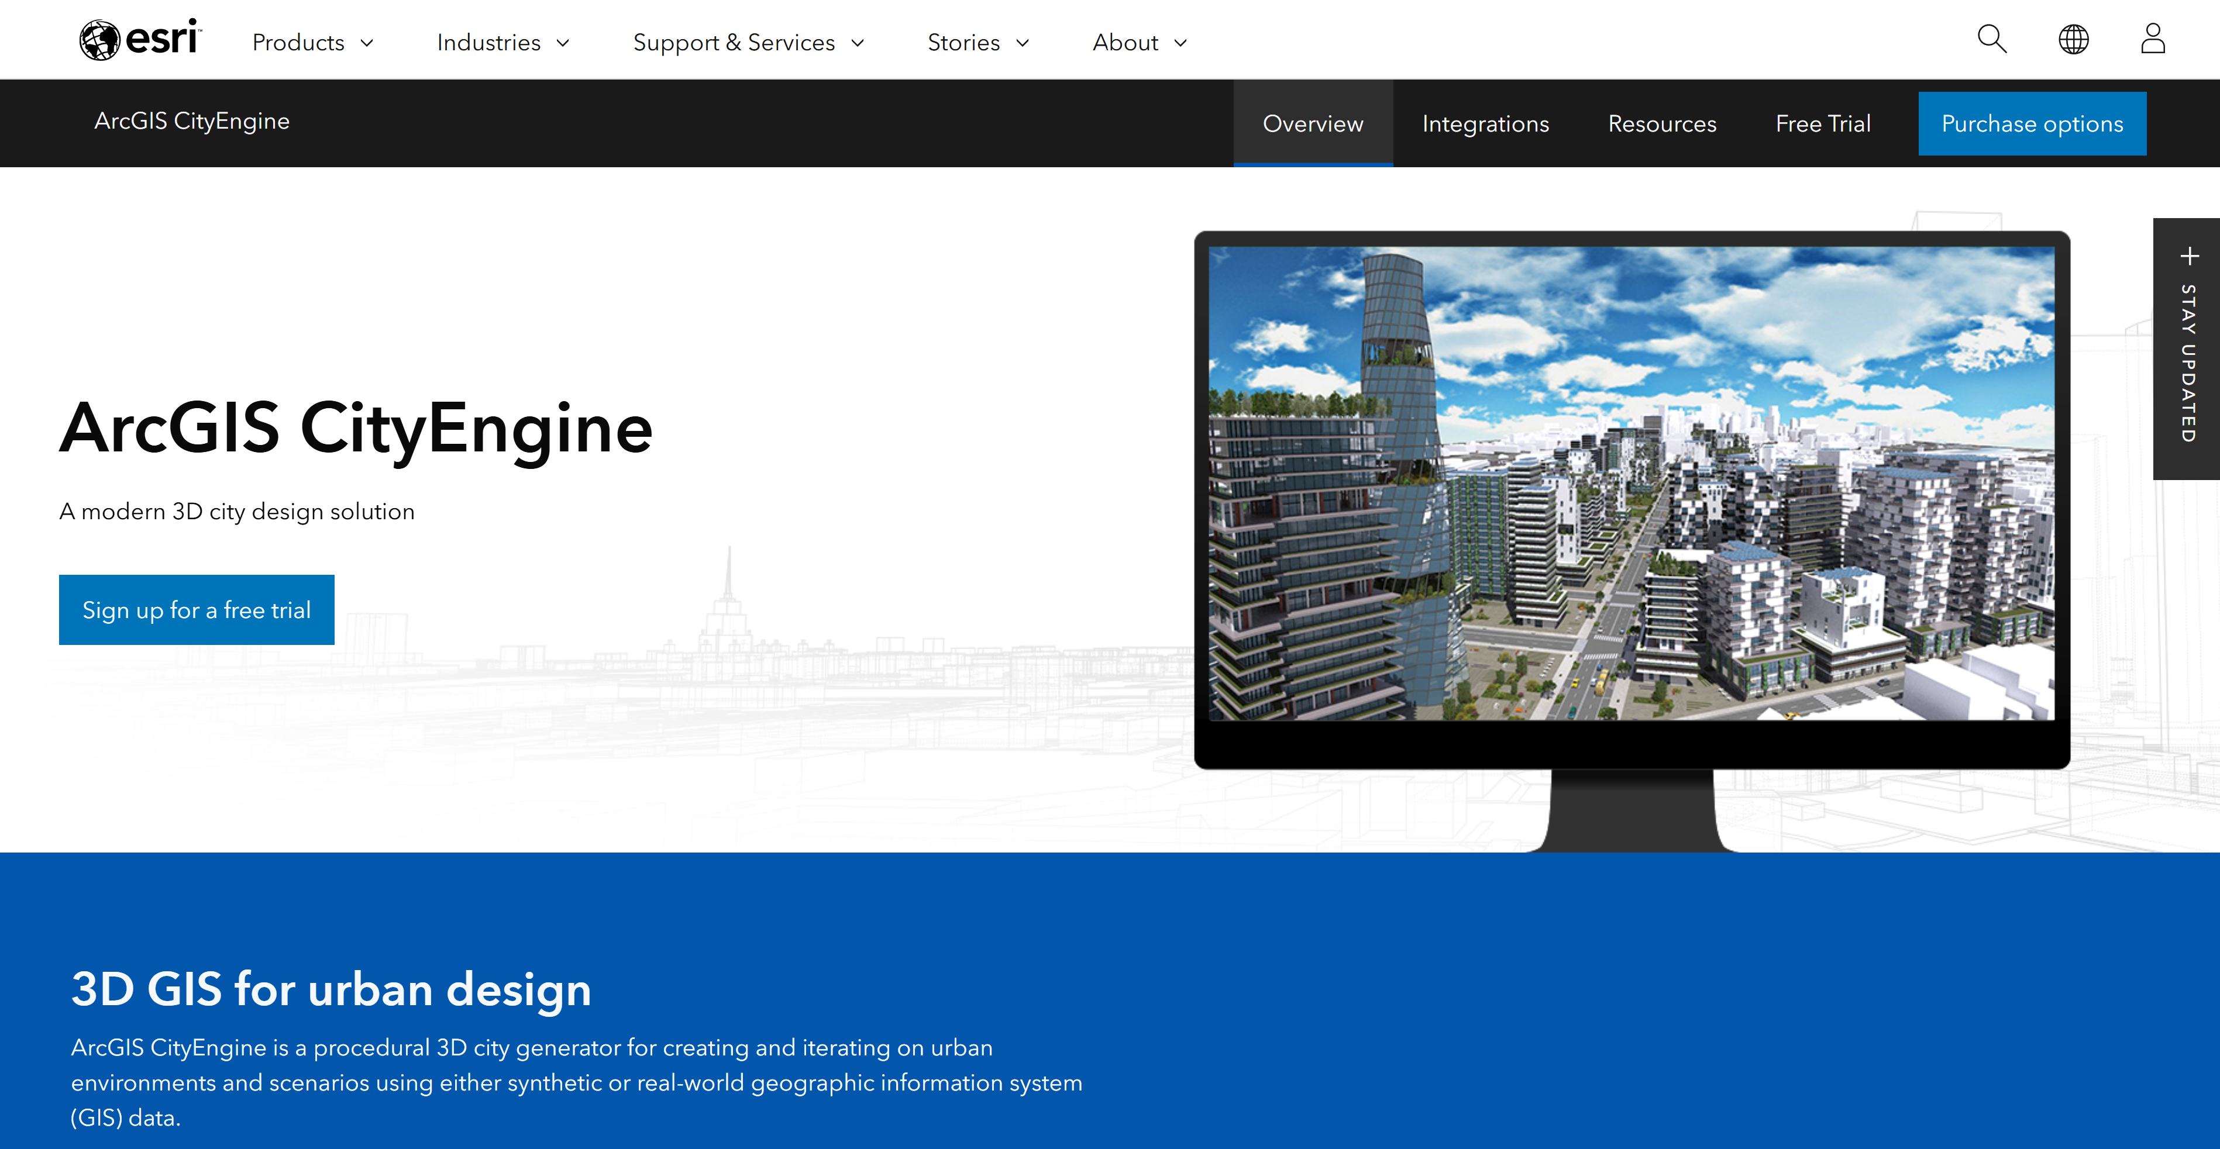Select the Free Trial tab
The image size is (2220, 1149).
1823,123
